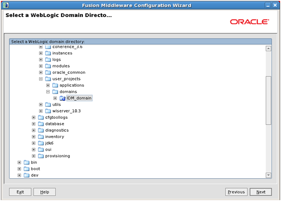Click the oui folder icon
The image size is (281, 201).
pyautogui.click(x=41, y=150)
